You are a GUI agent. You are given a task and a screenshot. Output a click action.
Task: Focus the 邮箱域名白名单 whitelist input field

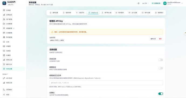click(106, 83)
